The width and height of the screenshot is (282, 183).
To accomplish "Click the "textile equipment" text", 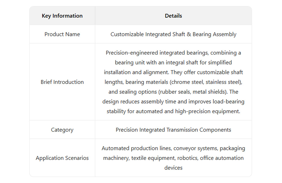I will (x=144, y=158).
